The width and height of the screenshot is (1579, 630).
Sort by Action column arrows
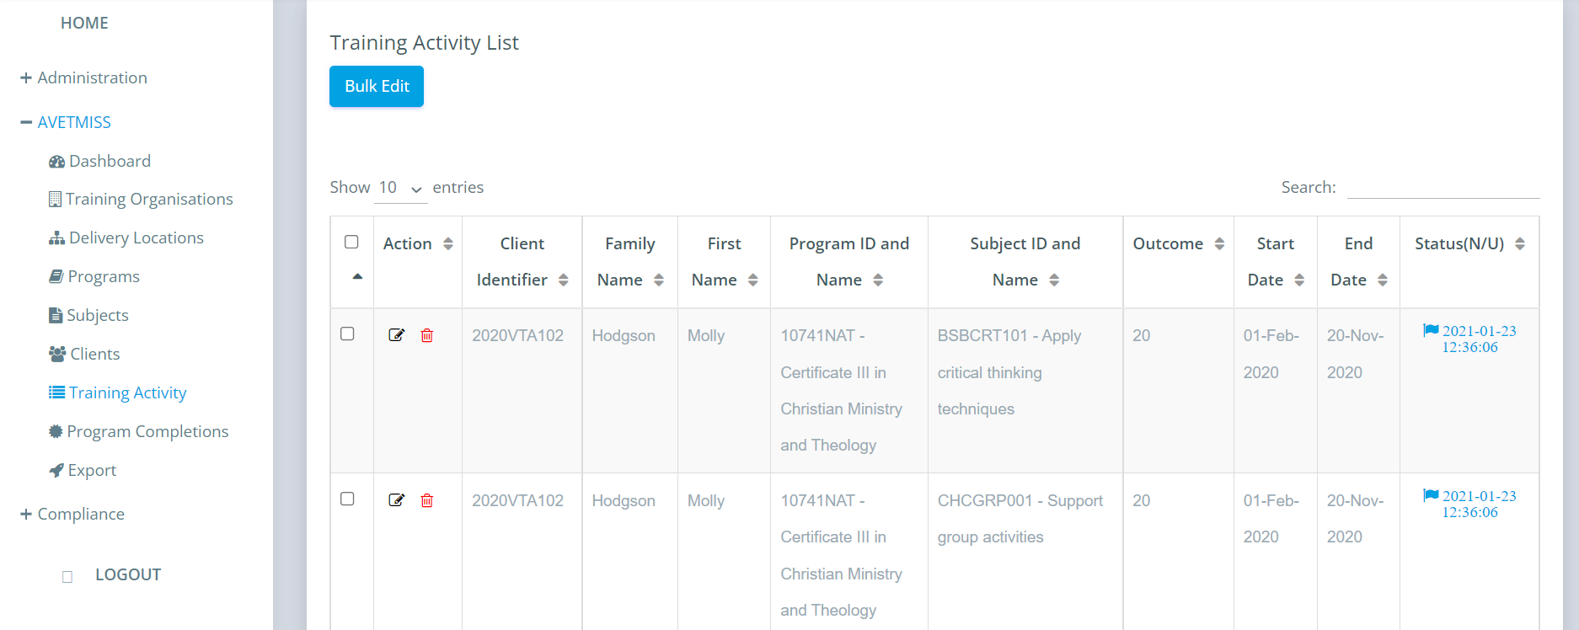click(448, 243)
